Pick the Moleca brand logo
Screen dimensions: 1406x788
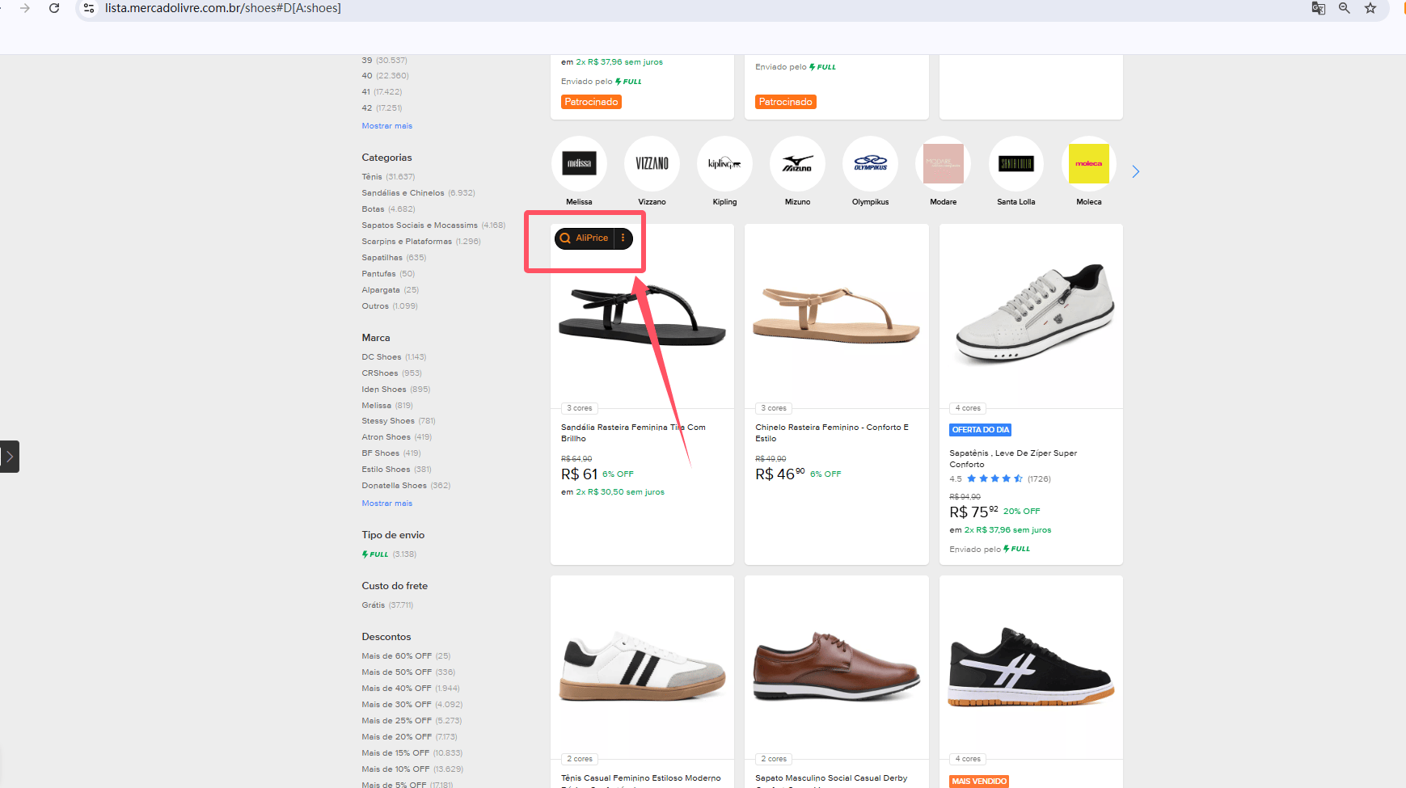pos(1088,163)
